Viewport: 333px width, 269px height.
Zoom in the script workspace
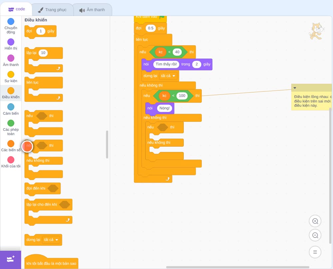click(315, 221)
